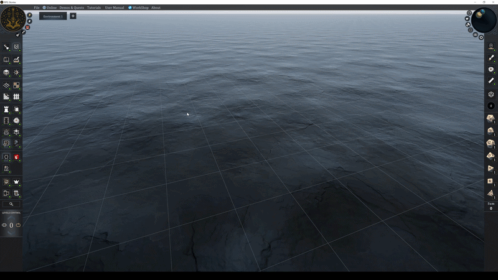Select the Environment 1 tab

[x=53, y=16]
